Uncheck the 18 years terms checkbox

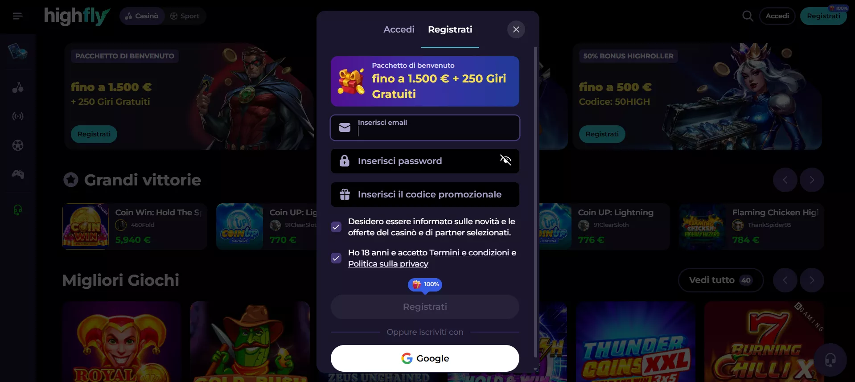(x=336, y=258)
